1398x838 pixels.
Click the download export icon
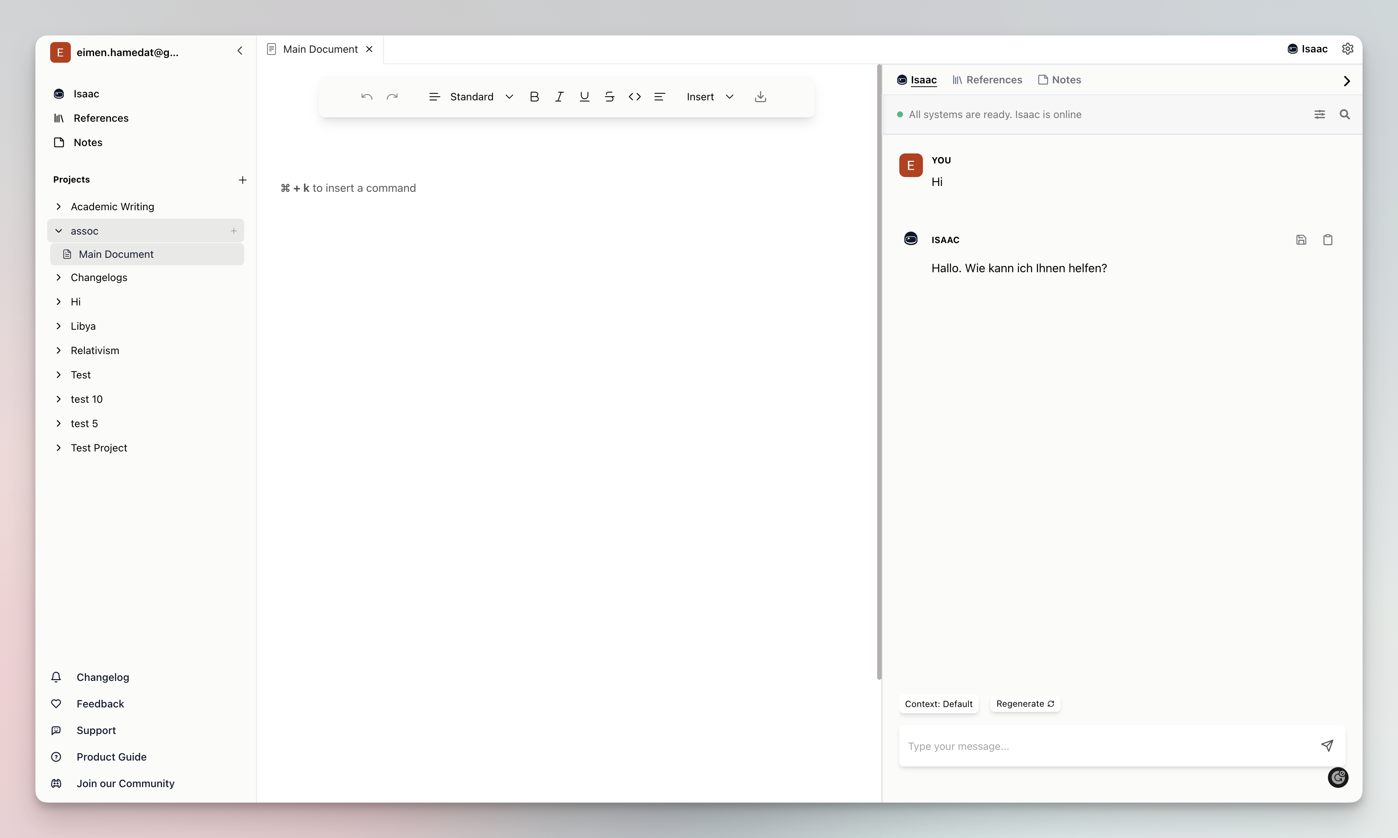(761, 97)
